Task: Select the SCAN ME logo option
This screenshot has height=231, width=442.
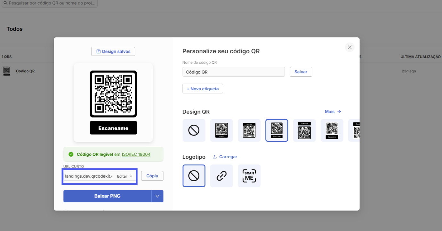Action: pos(249,176)
